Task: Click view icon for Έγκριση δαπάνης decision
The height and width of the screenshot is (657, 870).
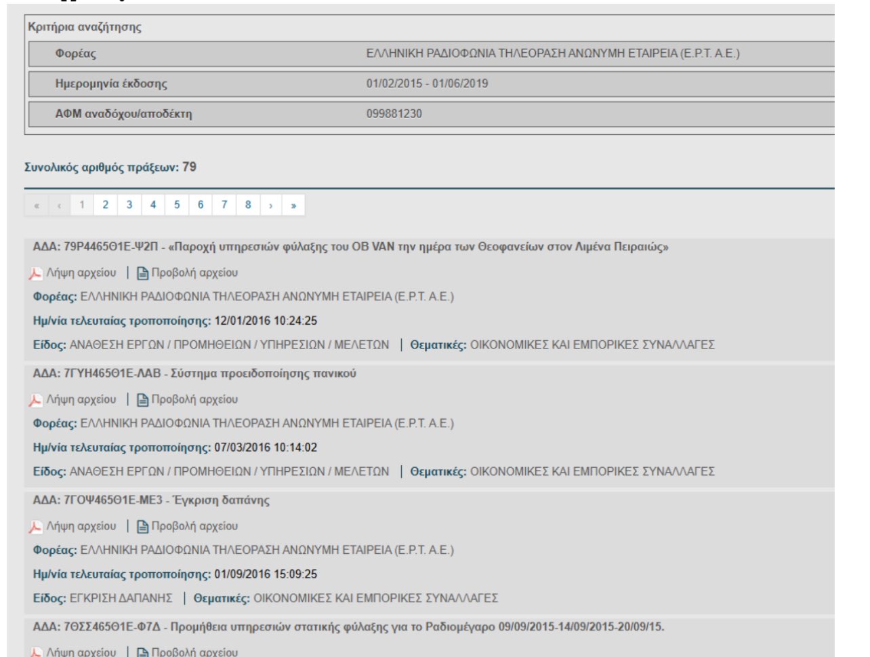Action: 142,527
